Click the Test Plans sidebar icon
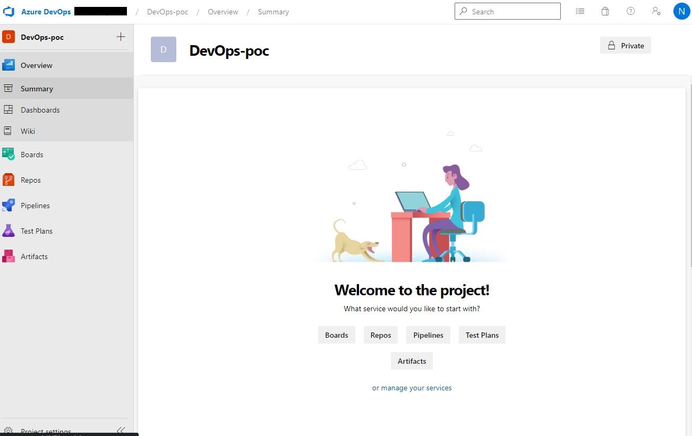The width and height of the screenshot is (692, 436). pos(8,231)
